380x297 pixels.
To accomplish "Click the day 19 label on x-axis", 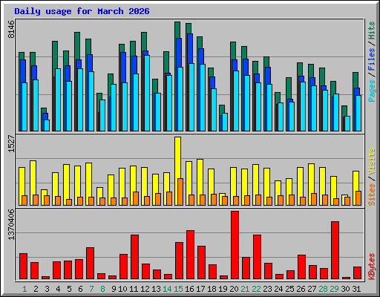I will click(223, 289).
